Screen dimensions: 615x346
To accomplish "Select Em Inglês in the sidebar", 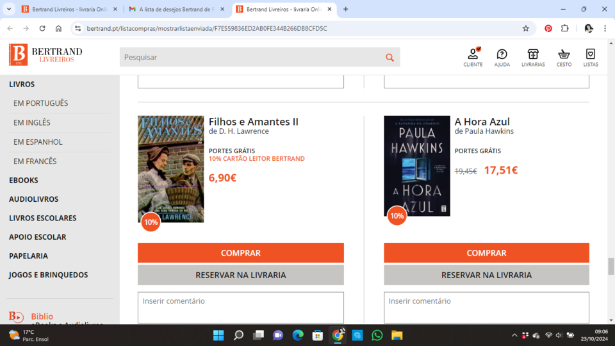I will (32, 122).
